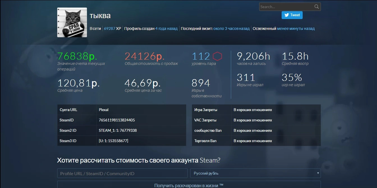Image resolution: width=377 pixels, height=188 pixels.
Task: Open the cat profile avatar image
Action: tap(72, 22)
